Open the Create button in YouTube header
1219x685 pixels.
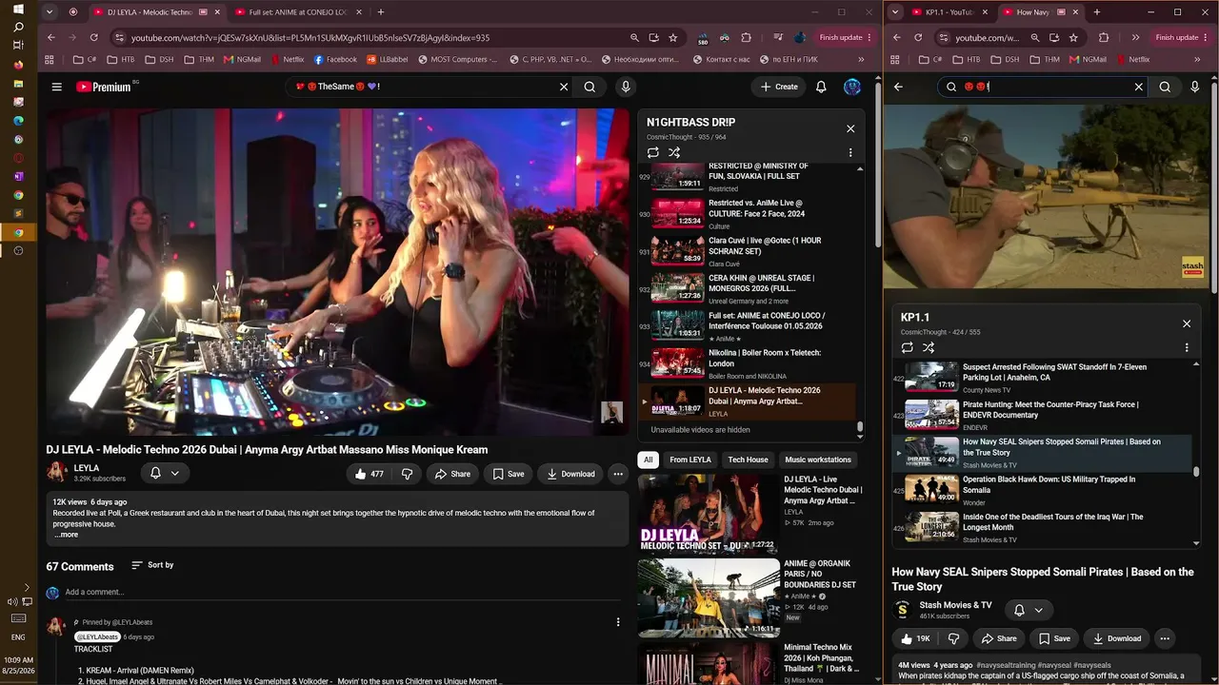coord(779,87)
